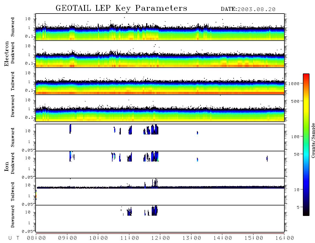Select the Electron Duskward spectrogram panel
315x243 pixels.
[160, 54]
